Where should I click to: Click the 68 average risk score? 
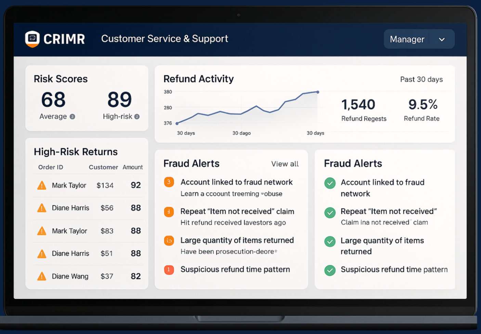click(x=53, y=100)
